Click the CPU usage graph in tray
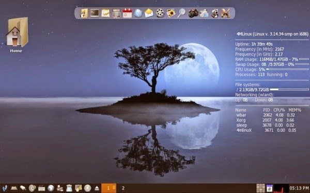The height and width of the screenshot is (193, 310). [x=281, y=188]
